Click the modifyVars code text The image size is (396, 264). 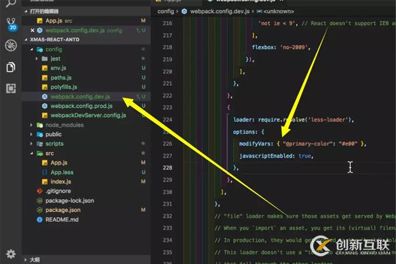tap(256, 144)
